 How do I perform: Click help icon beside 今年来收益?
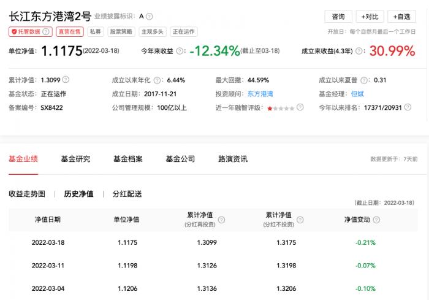[180, 52]
